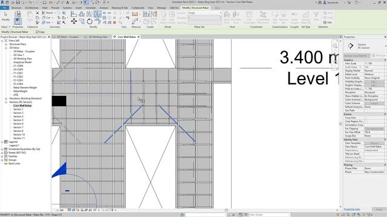The height and width of the screenshot is (217, 387).
Task: Select 3D Rebar - Couplers in project browser
Action: point(24,51)
